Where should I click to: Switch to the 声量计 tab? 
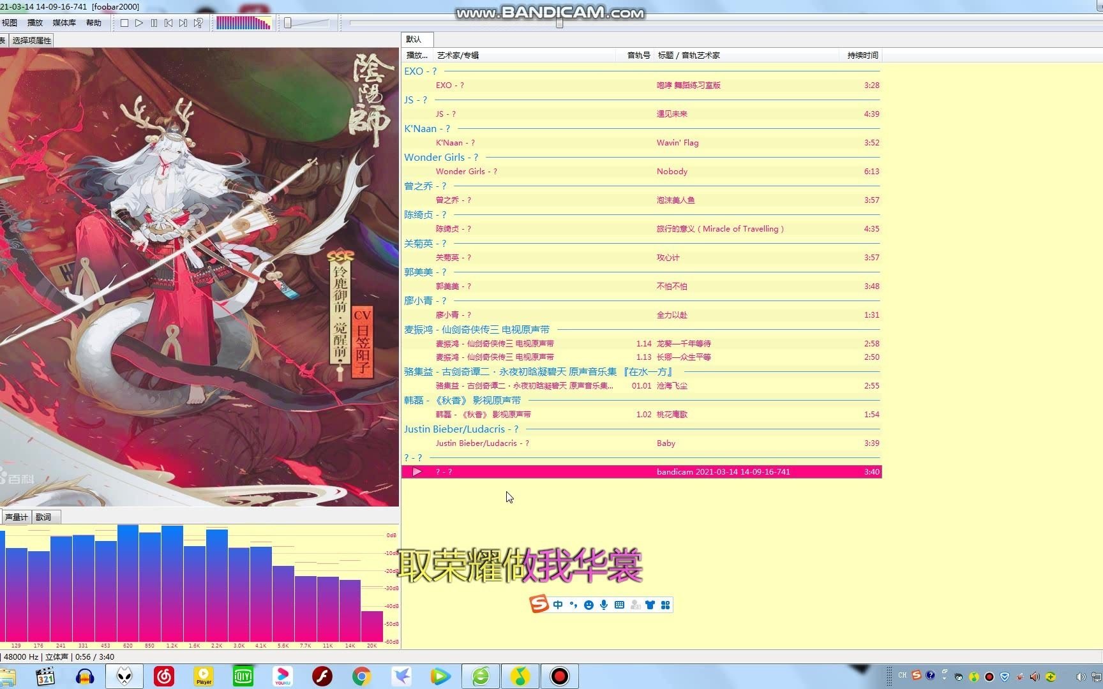[x=17, y=517]
